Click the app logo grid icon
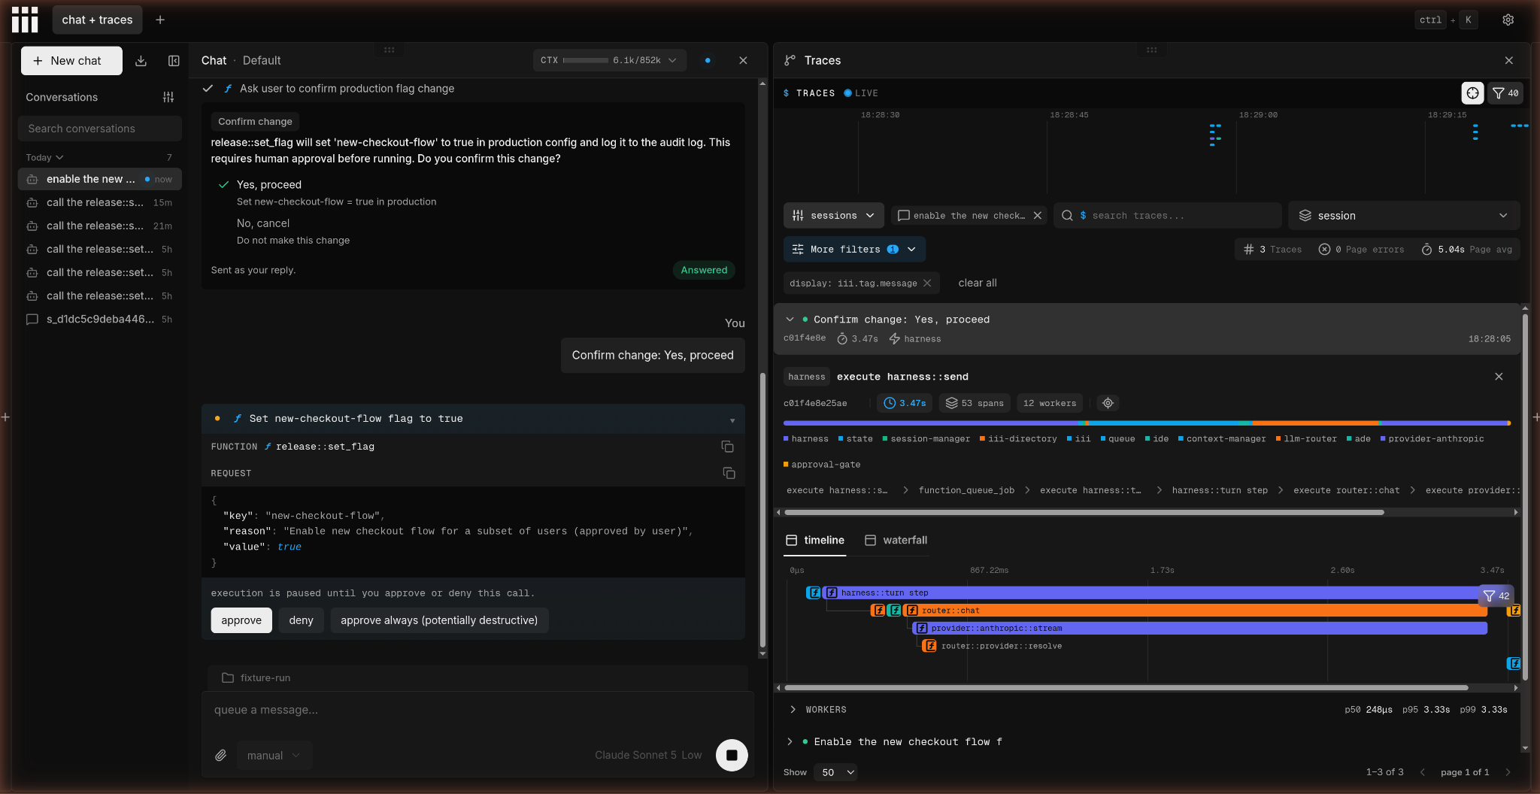The image size is (1540, 794). pyautogui.click(x=25, y=20)
